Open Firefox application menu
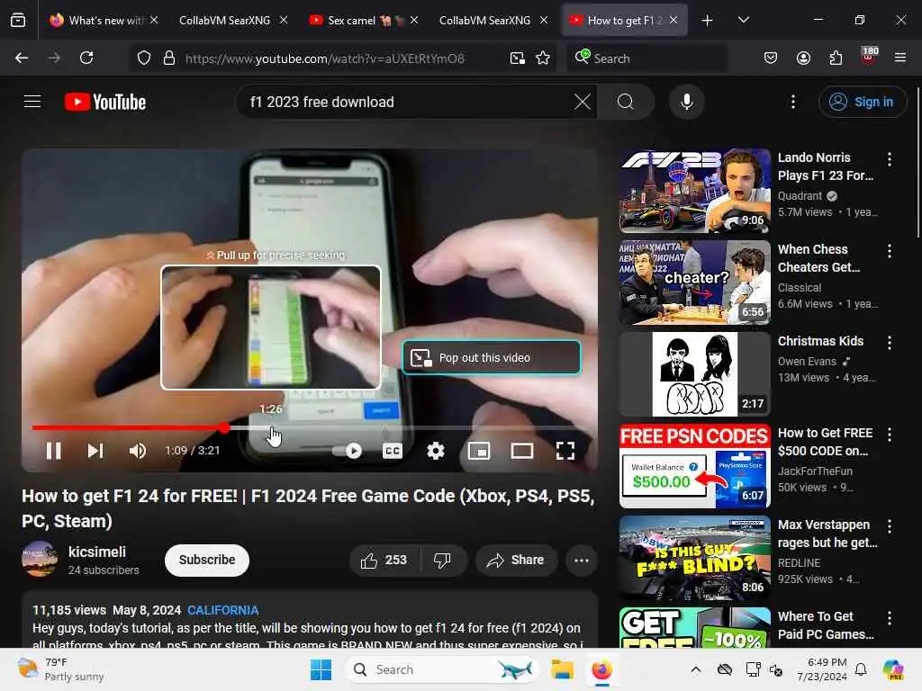Viewport: 922px width, 691px height. tap(900, 58)
